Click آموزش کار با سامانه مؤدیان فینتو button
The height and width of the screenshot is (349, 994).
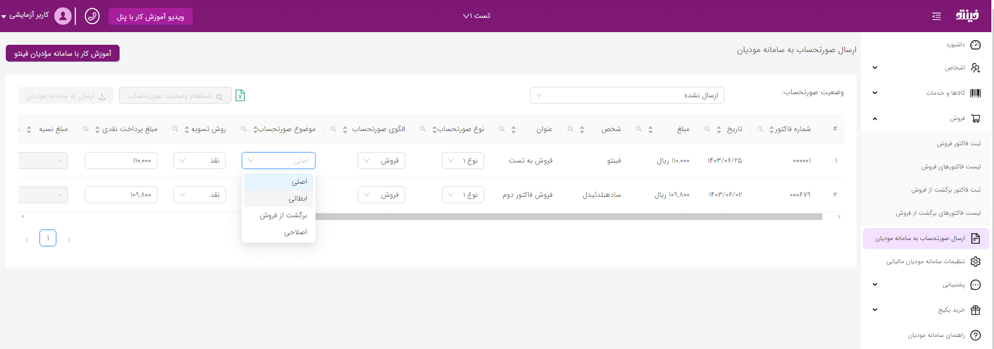coord(63,53)
